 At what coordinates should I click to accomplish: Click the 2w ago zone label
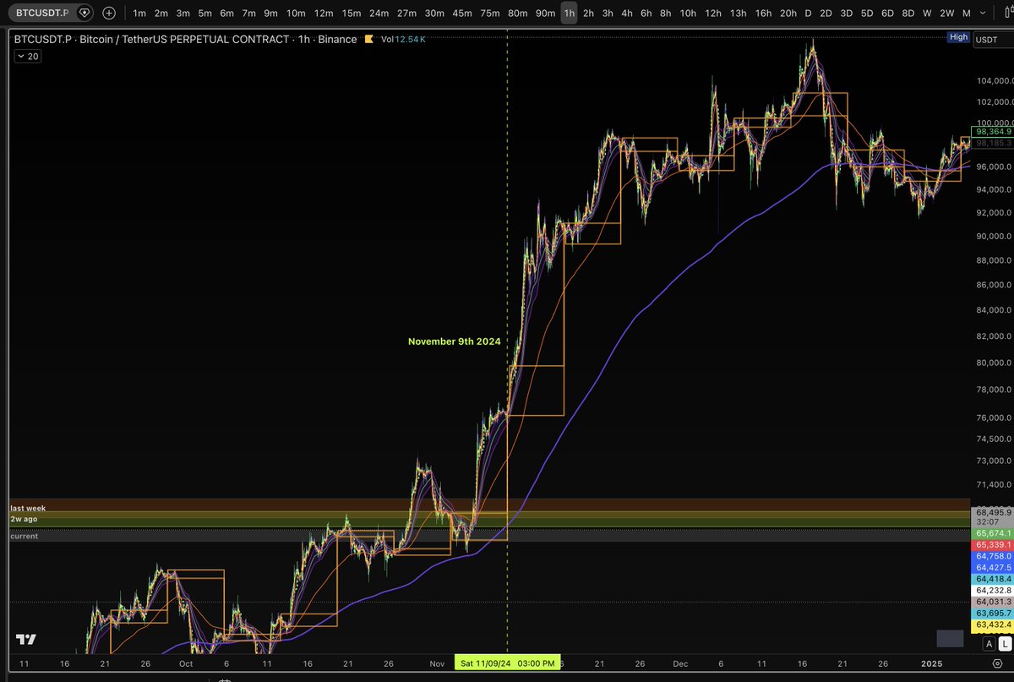[x=24, y=519]
